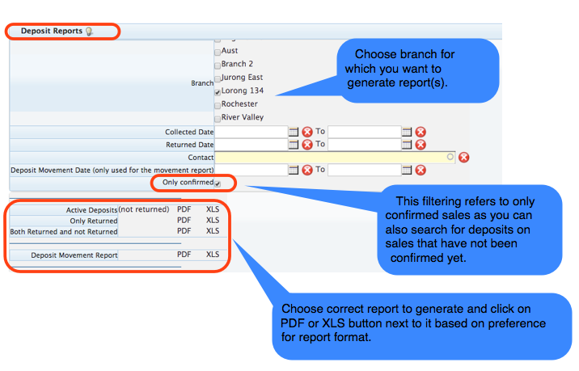
Task: Click the lightbulb hint icon beside Deposit Reports
Action: click(x=90, y=32)
